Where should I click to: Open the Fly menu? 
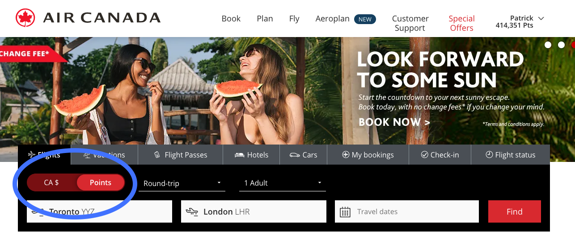pos(294,19)
